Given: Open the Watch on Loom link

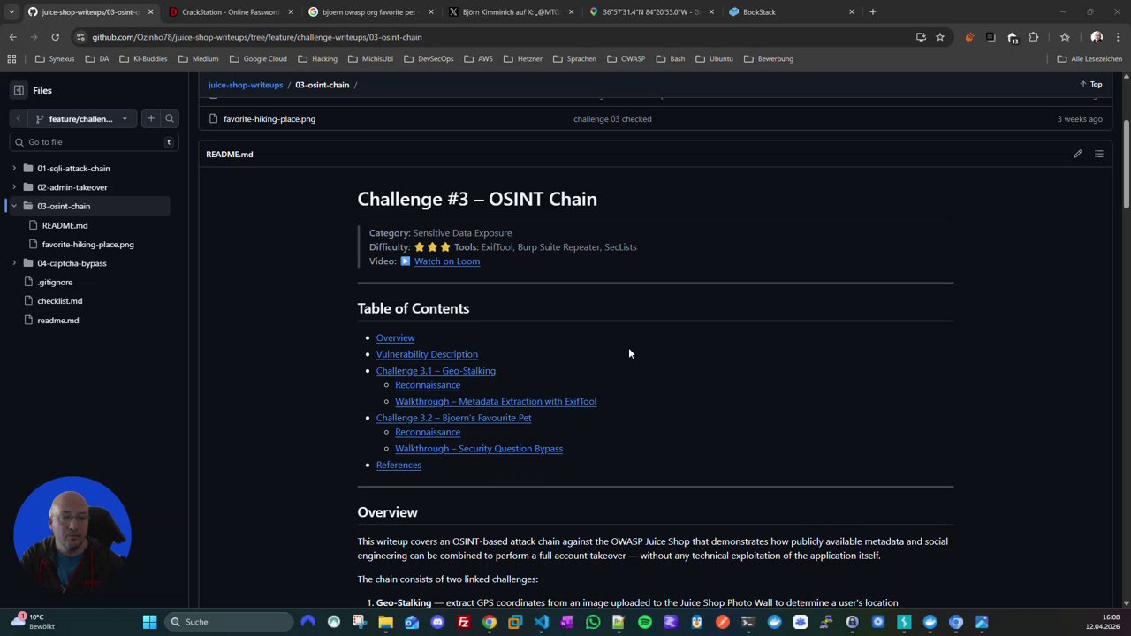Looking at the screenshot, I should (446, 261).
